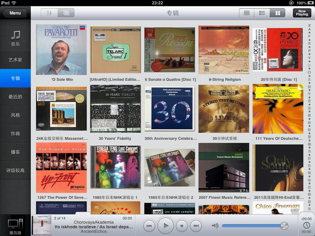Click title '[UltraHD] (Limited Editio...'
315x236 pixels.
coord(115,79)
